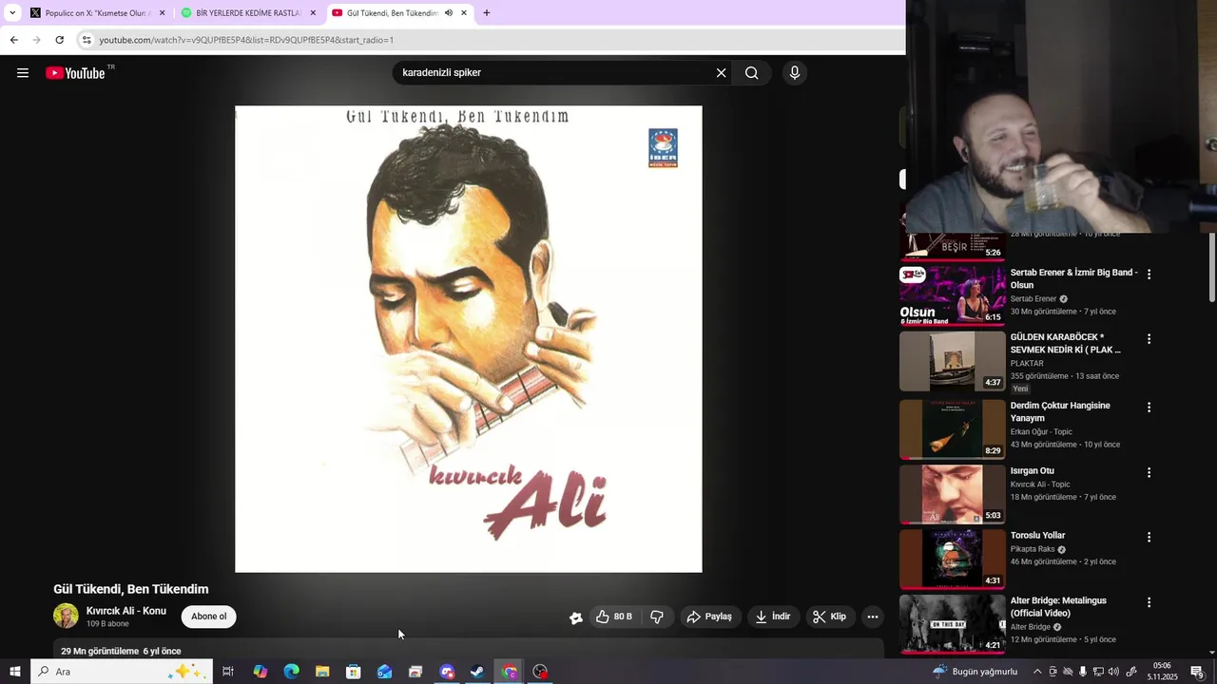This screenshot has height=684, width=1217.
Task: Go to the YouTube home logo
Action: coord(76,73)
